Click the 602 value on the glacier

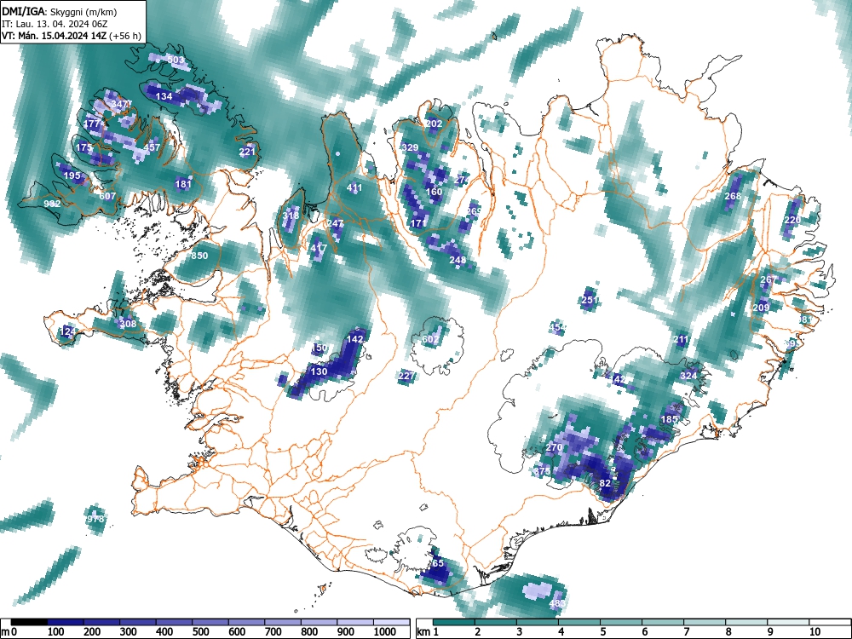pyautogui.click(x=430, y=339)
